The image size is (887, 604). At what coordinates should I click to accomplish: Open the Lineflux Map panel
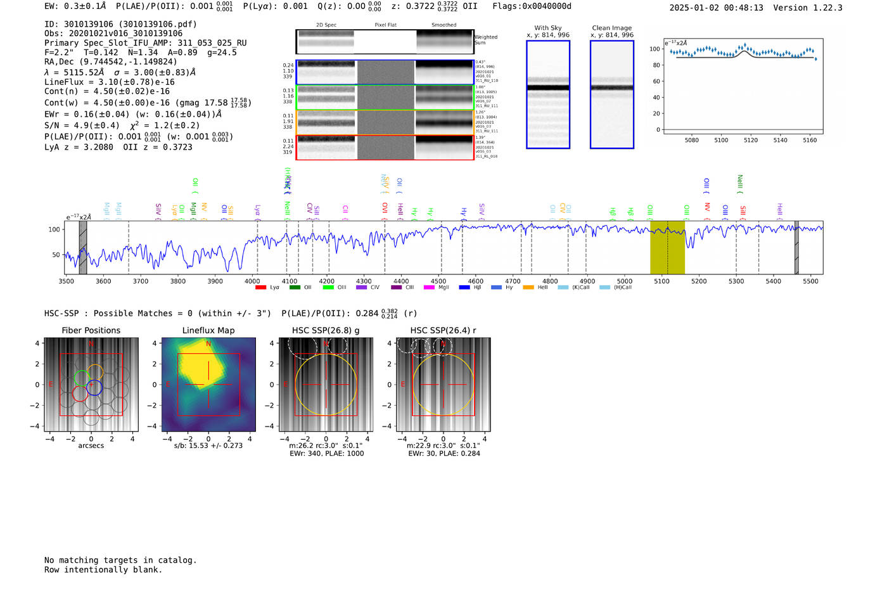pyautogui.click(x=208, y=385)
